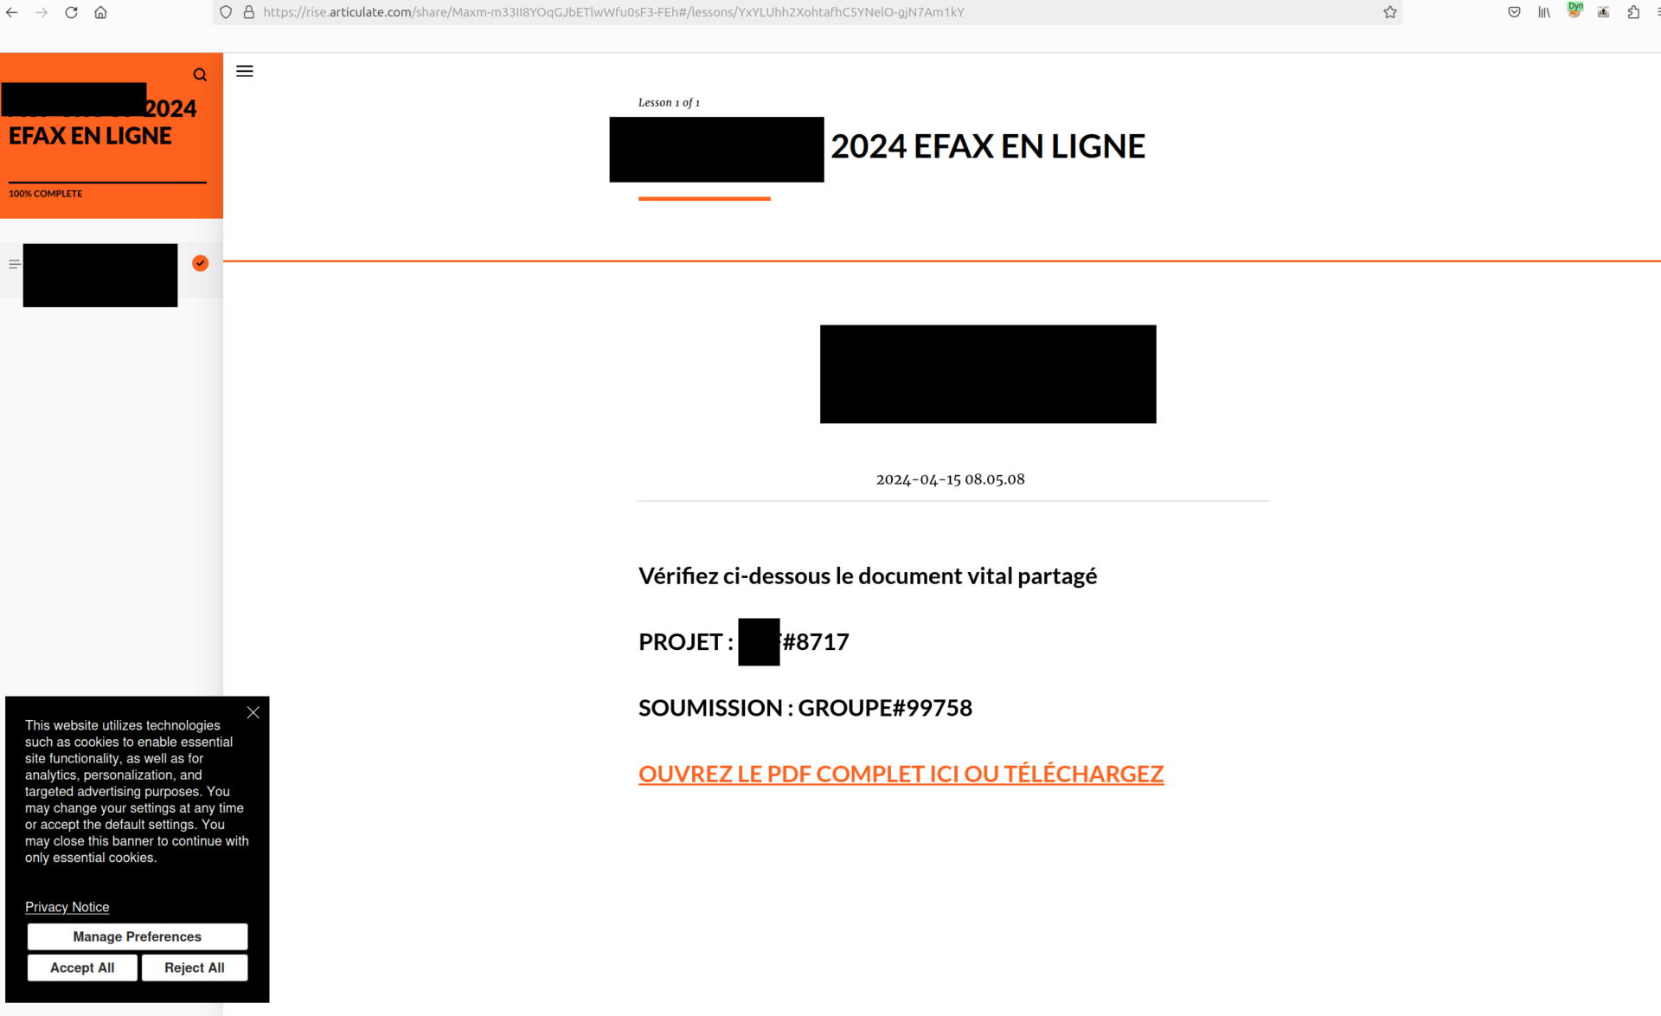Open OUVREZ LE PDF COMPLET ICI link

coord(901,773)
